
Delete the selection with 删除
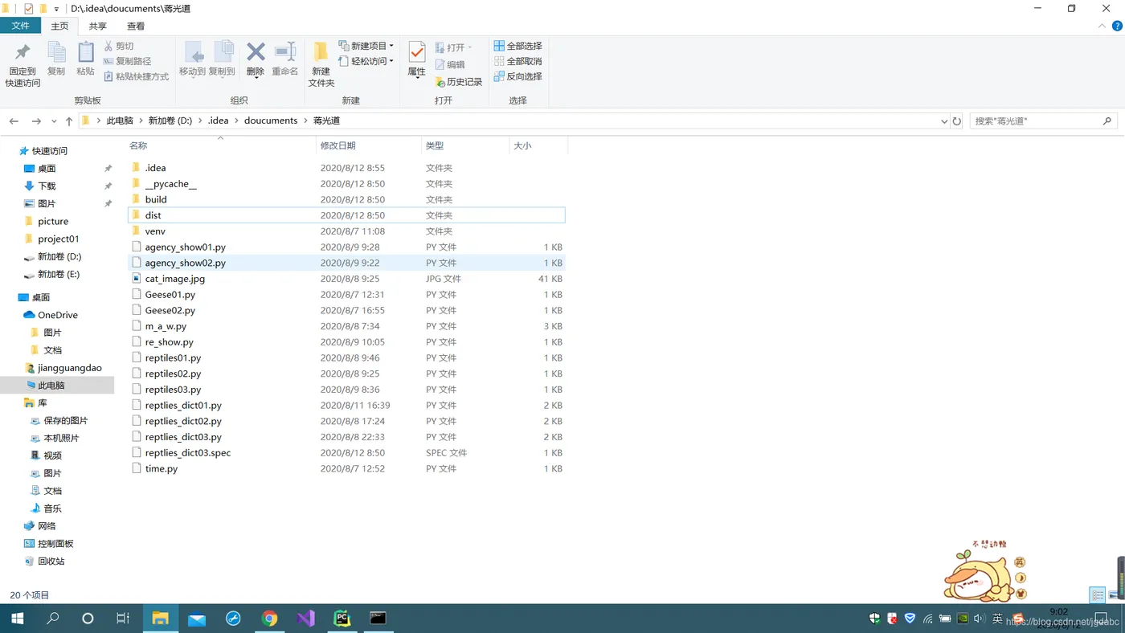click(256, 59)
